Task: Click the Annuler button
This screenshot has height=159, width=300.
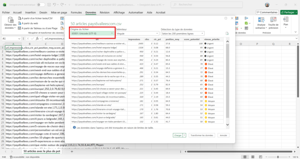Action: (223, 135)
